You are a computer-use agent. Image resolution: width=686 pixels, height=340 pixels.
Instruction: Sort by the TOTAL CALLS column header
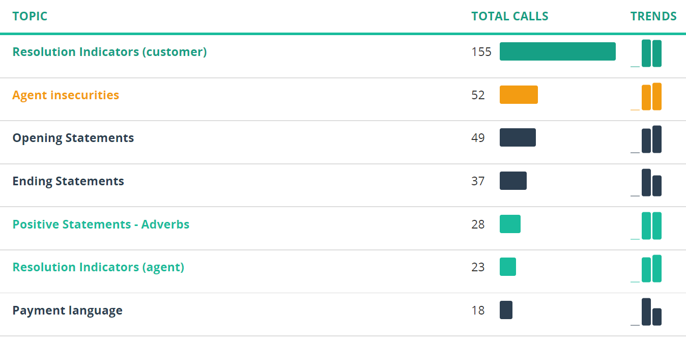510,16
